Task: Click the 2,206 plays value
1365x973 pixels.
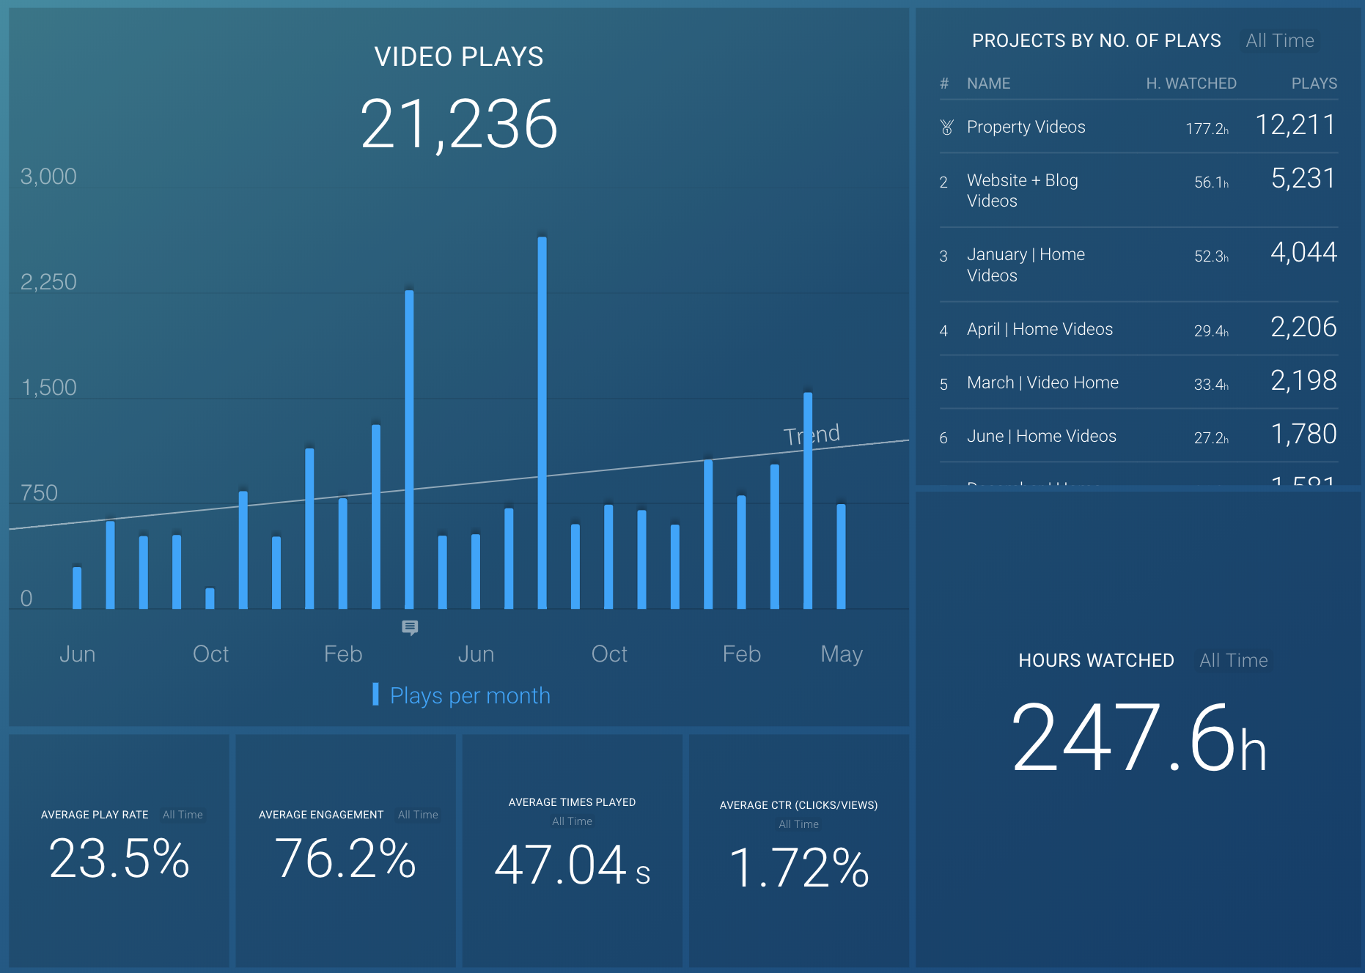Action: [1303, 328]
